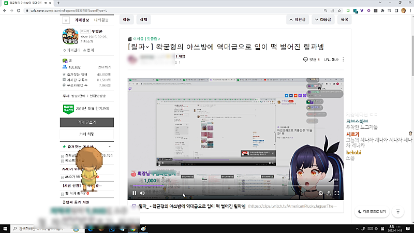This screenshot has height=233, width=414.
Task: Enter fullscreen mode on the clip
Action: 337,193
